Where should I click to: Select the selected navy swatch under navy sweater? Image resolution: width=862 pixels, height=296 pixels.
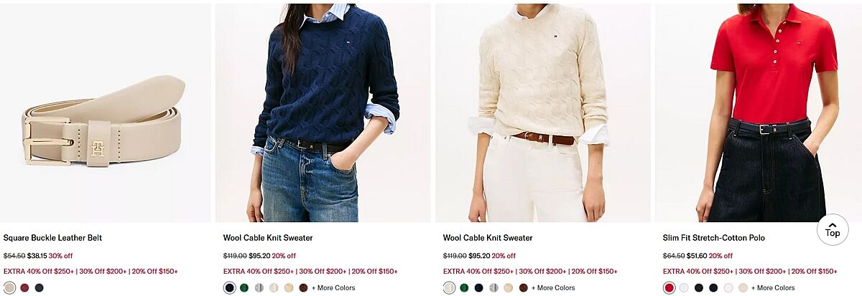click(x=229, y=287)
